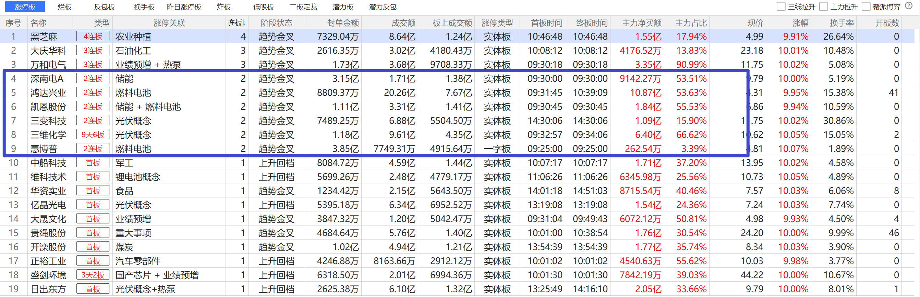Select the stock 亿晶光电

click(48, 205)
